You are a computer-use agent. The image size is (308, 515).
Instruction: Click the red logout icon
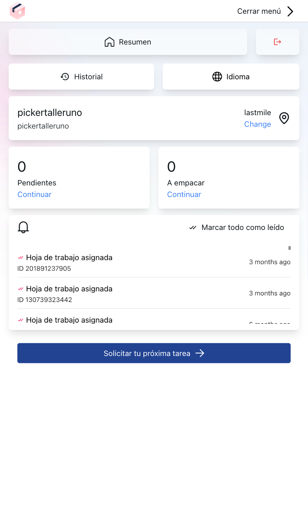coord(277,42)
